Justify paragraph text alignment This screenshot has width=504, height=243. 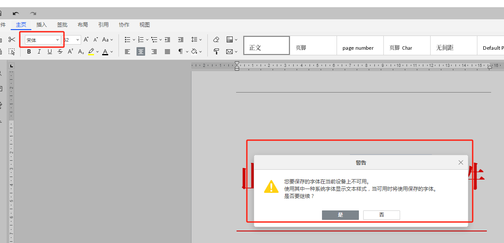point(167,51)
